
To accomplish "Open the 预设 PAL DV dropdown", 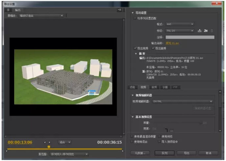I will coord(179,31).
